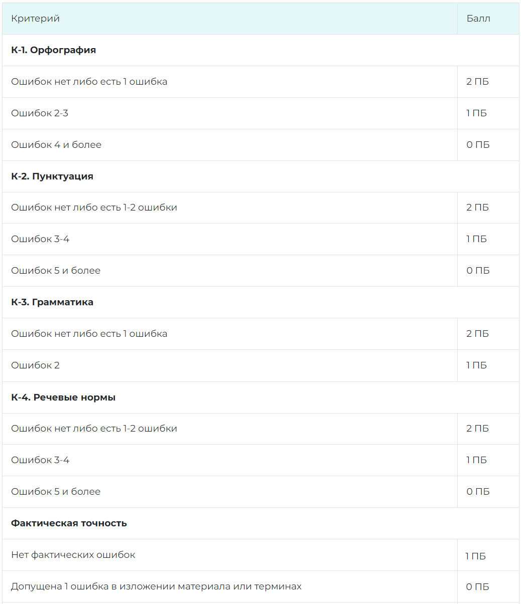Click the 'Фактическая точность' section heading

click(69, 523)
